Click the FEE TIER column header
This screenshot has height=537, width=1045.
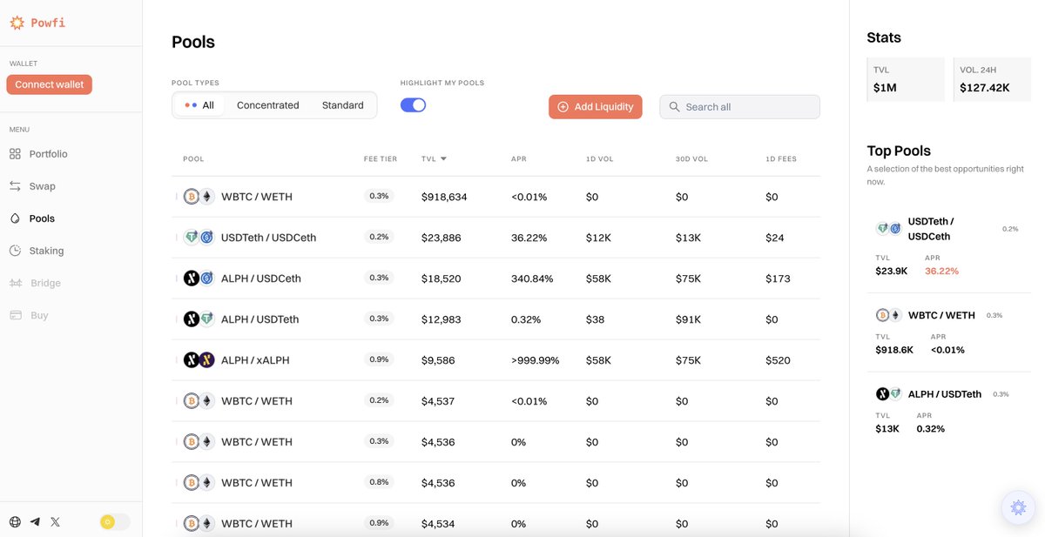click(x=381, y=159)
